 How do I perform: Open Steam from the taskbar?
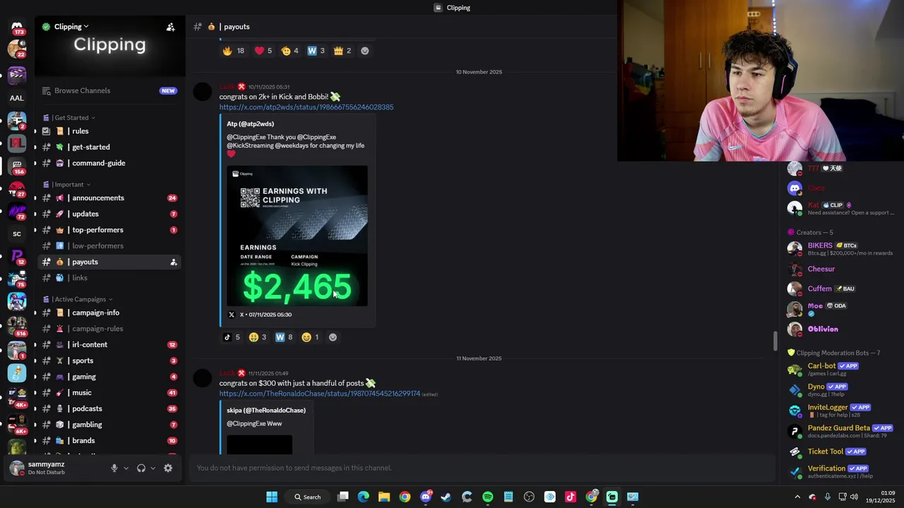pos(446,497)
